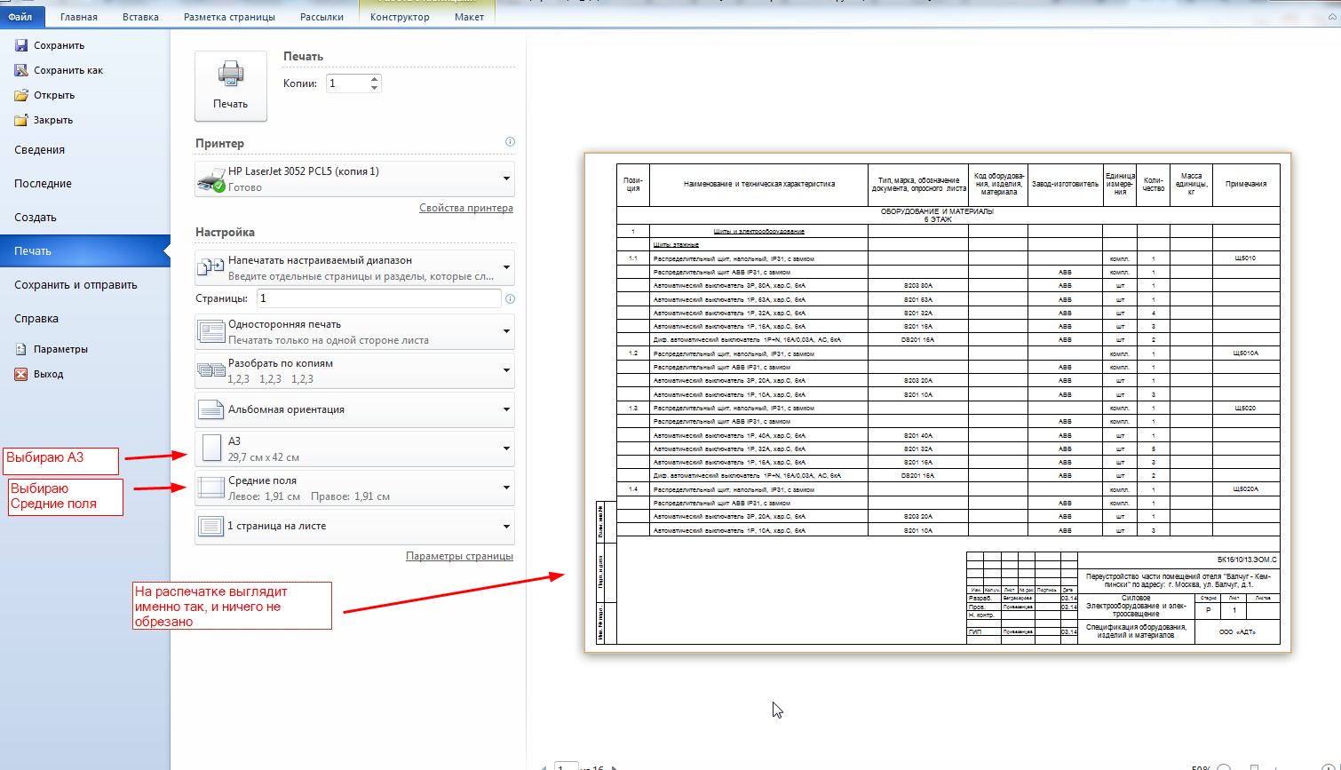Open the Односторонняя печать dropdown
Image resolution: width=1341 pixels, height=770 pixels.
pyautogui.click(x=354, y=331)
